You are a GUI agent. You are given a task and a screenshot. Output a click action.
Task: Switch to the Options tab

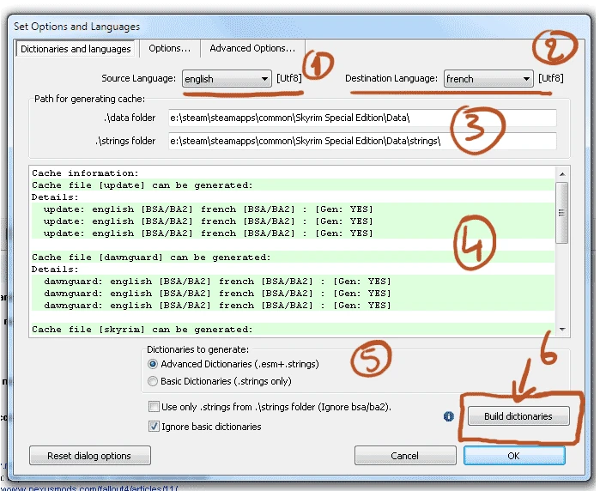pyautogui.click(x=169, y=49)
